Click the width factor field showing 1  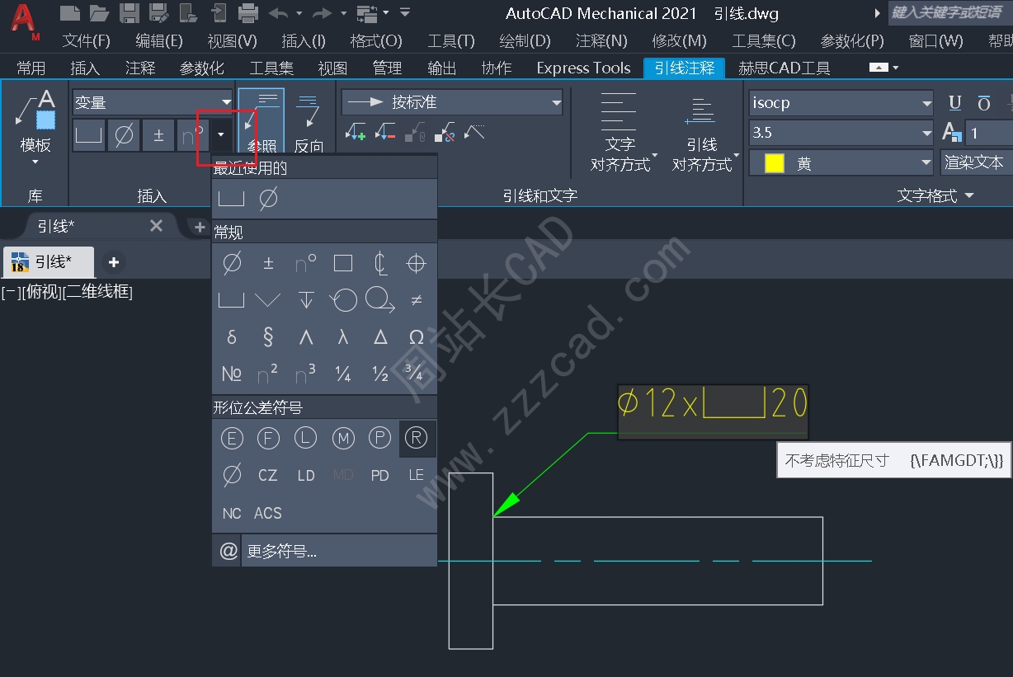pyautogui.click(x=990, y=133)
